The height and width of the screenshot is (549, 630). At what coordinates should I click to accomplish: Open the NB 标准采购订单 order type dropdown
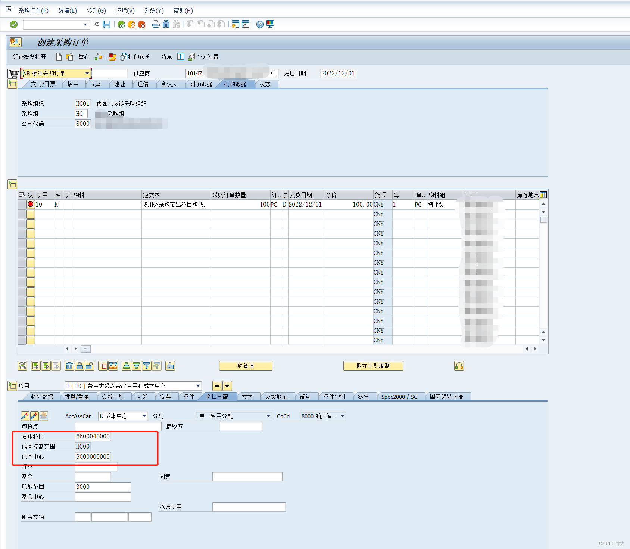[x=87, y=73]
